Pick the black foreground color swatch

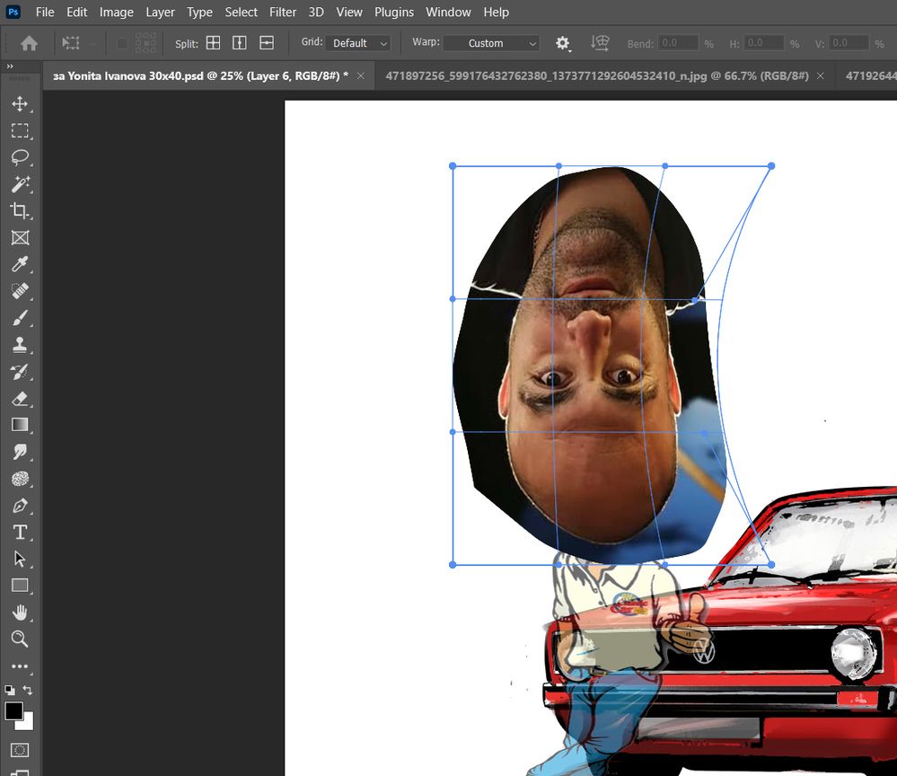click(x=13, y=710)
